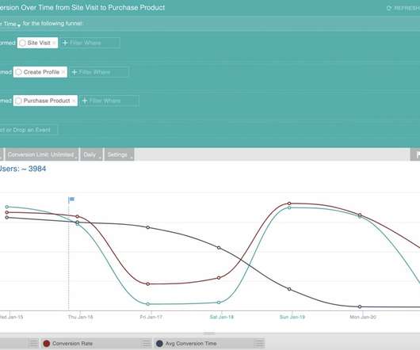Click the red Conversion Rate color swatch
420x350 pixels.
point(47,344)
